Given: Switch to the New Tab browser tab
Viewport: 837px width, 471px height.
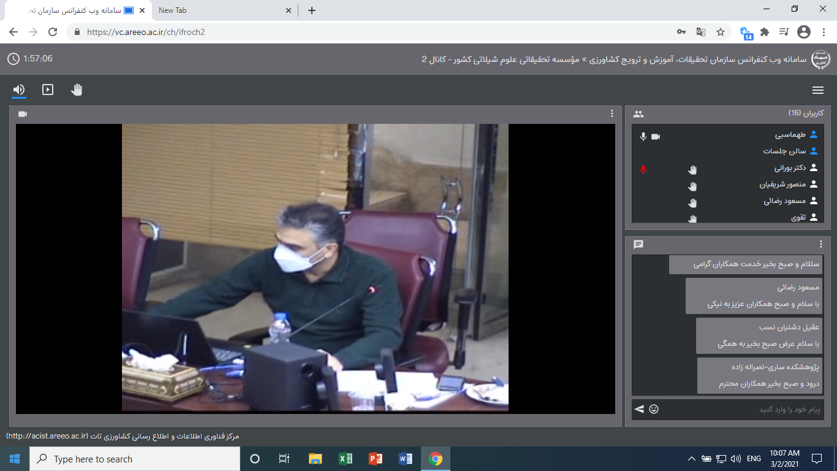Looking at the screenshot, I should click(221, 10).
